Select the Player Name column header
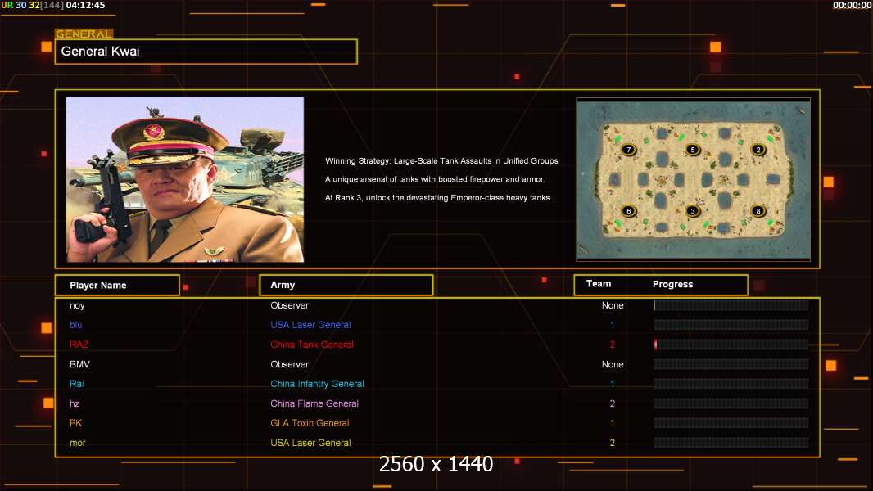Screen dimensions: 873x491 (x=117, y=285)
